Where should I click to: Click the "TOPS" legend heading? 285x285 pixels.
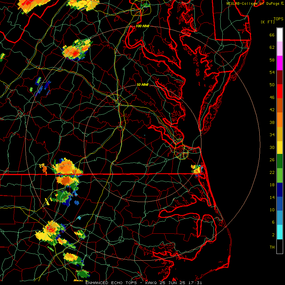coord(278,19)
